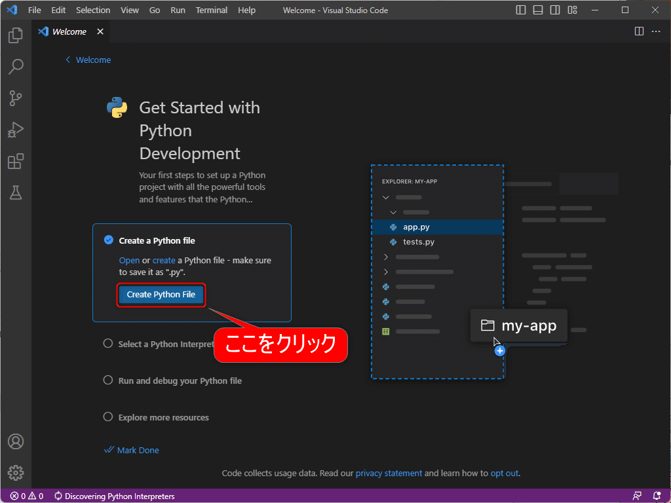Open the File menu
671x503 pixels.
35,10
